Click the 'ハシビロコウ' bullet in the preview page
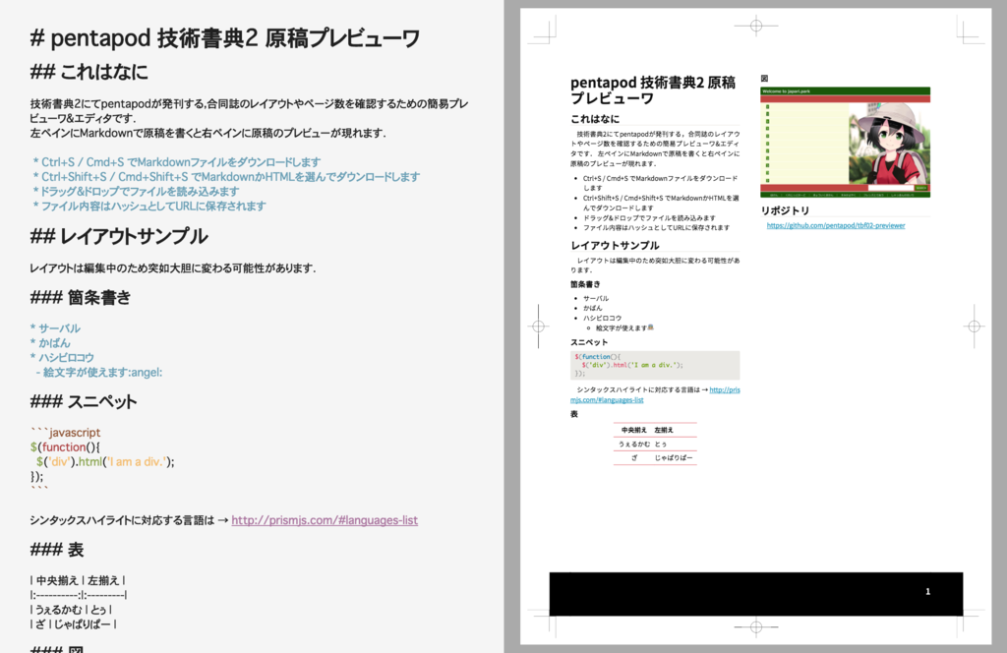Screen dimensions: 1007x653 [603, 318]
